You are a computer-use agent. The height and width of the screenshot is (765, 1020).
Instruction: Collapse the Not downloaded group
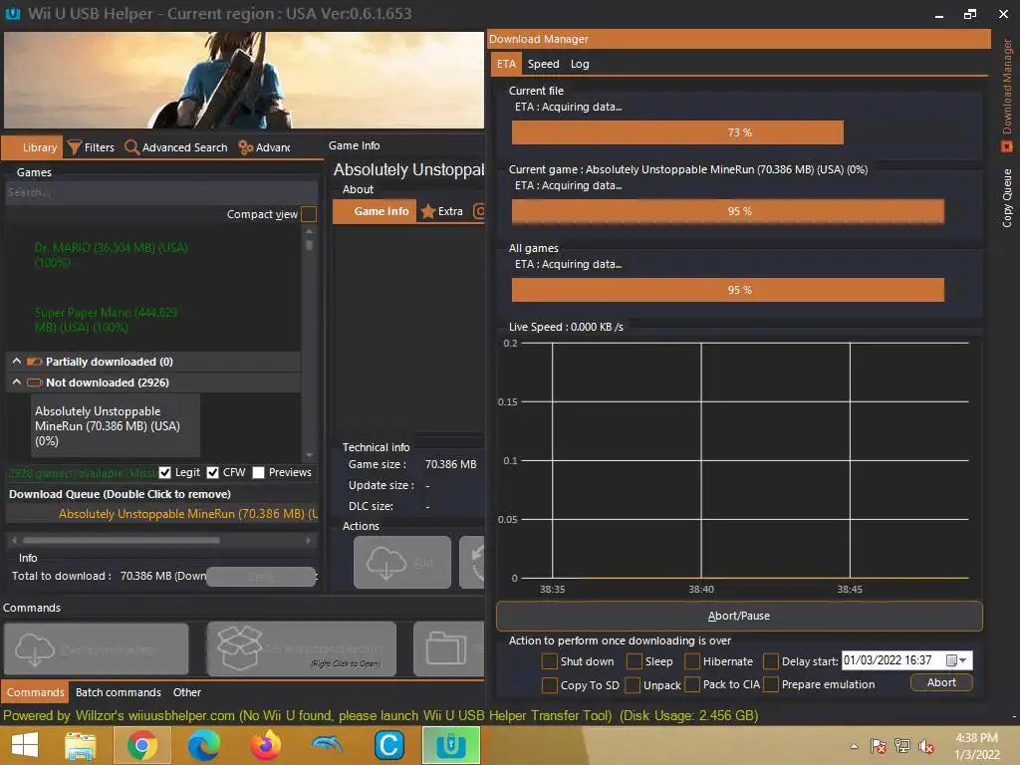coord(17,382)
